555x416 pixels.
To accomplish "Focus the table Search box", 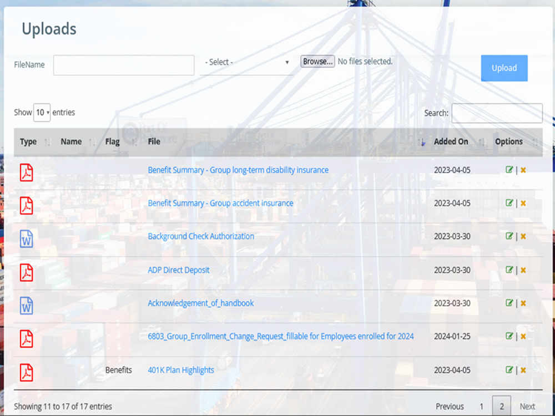I will (x=497, y=113).
